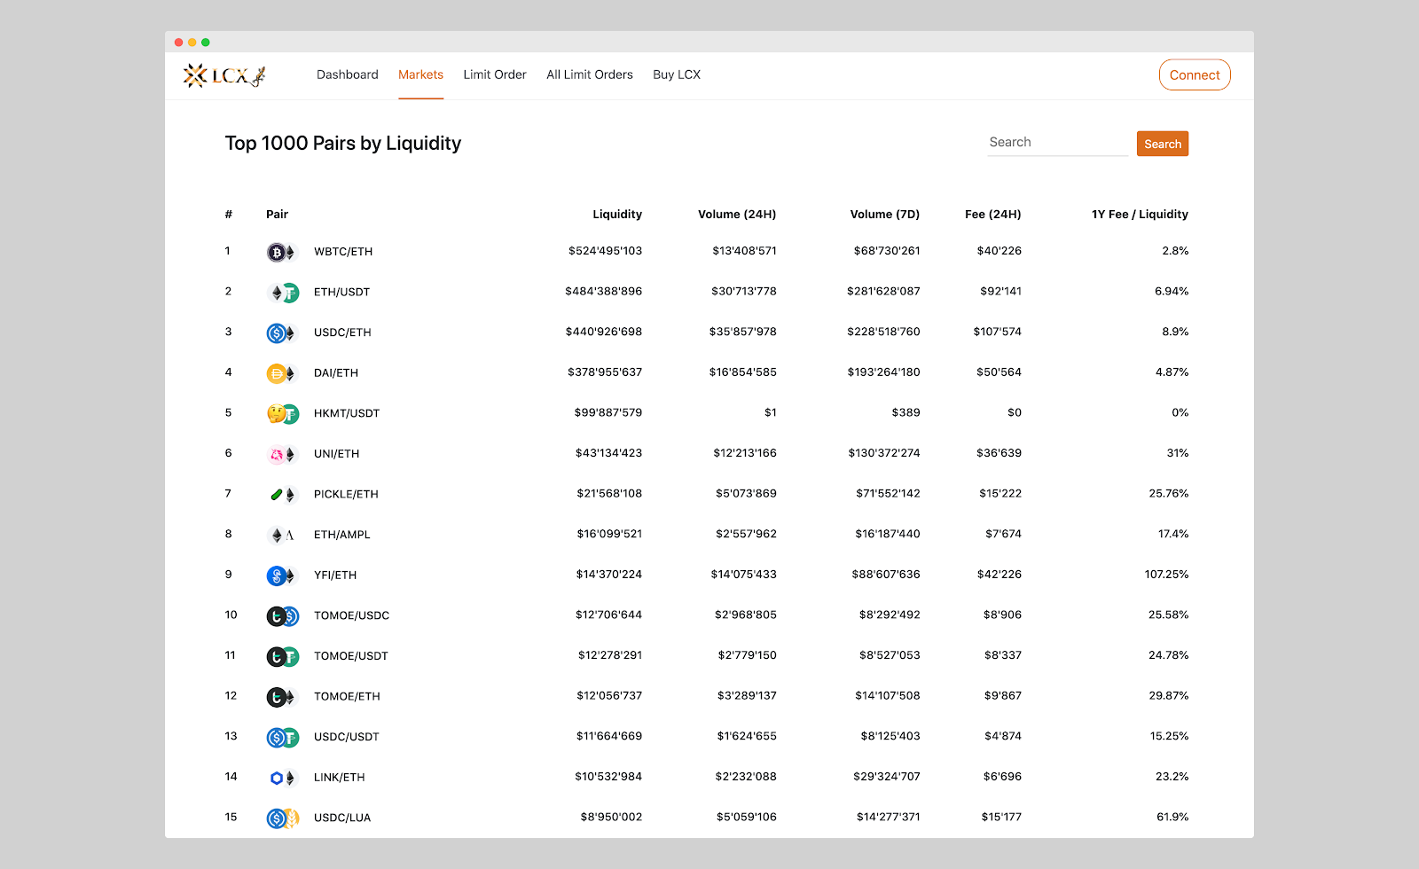Open the TOMOE/USDT pair name
Screen dimensions: 1419x869
pos(351,657)
